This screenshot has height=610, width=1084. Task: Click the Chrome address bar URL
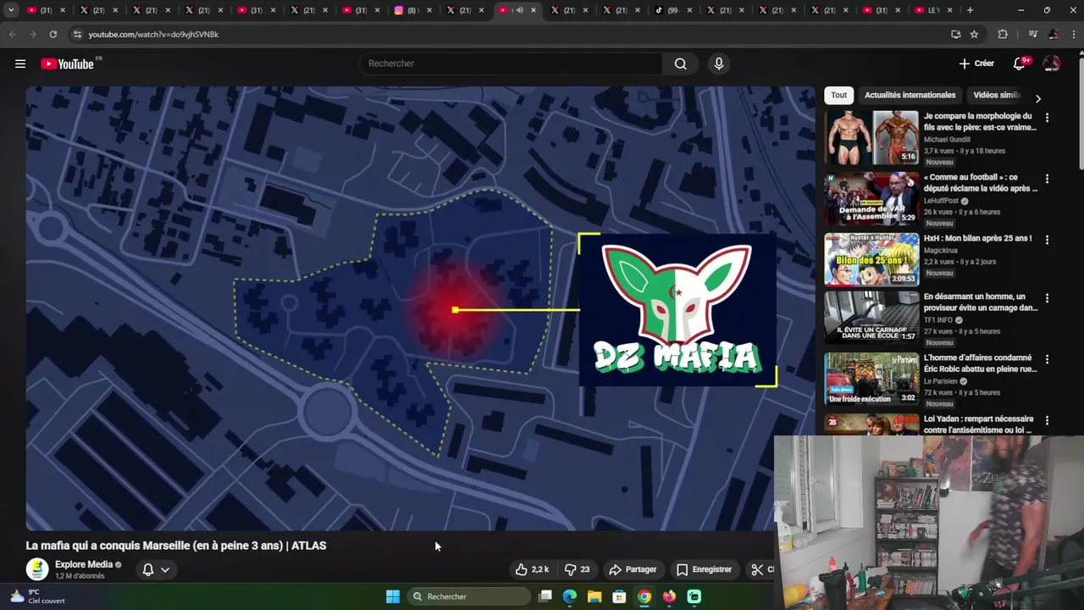coord(153,35)
